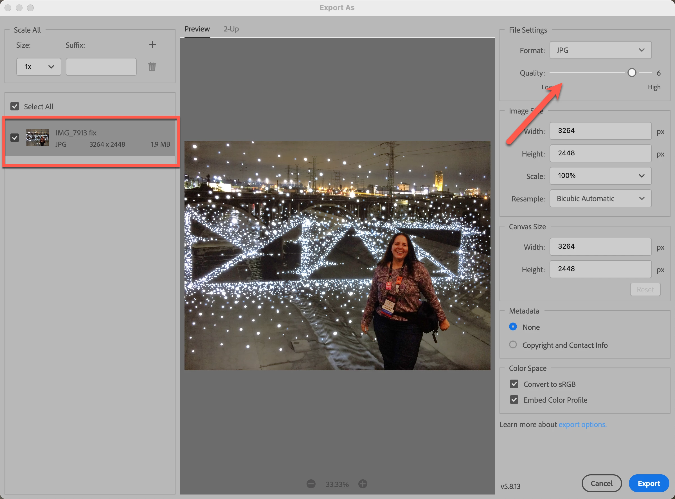Switch to the Preview tab
675x499 pixels.
click(197, 29)
